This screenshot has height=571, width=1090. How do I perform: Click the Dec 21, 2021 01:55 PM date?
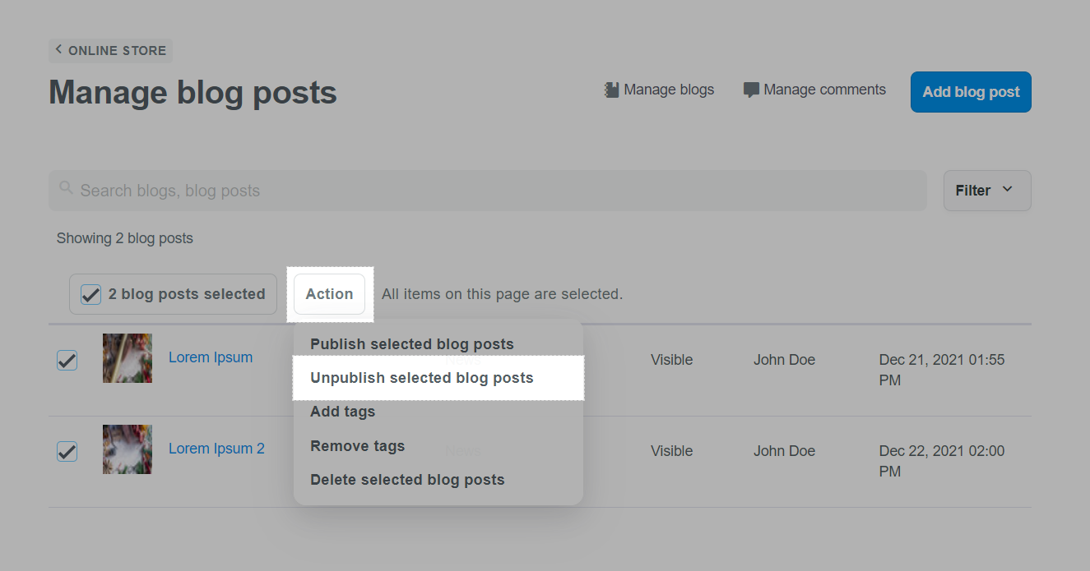(942, 370)
